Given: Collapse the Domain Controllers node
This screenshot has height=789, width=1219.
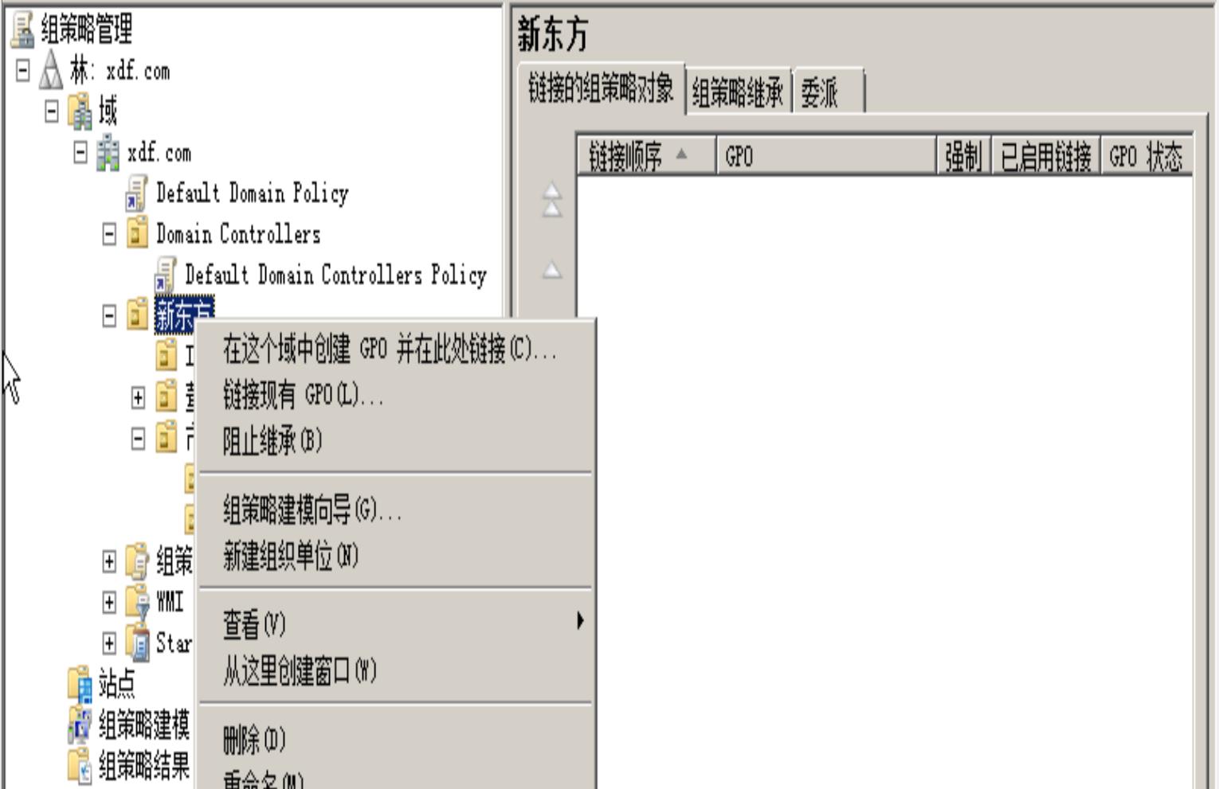Looking at the screenshot, I should click(109, 234).
